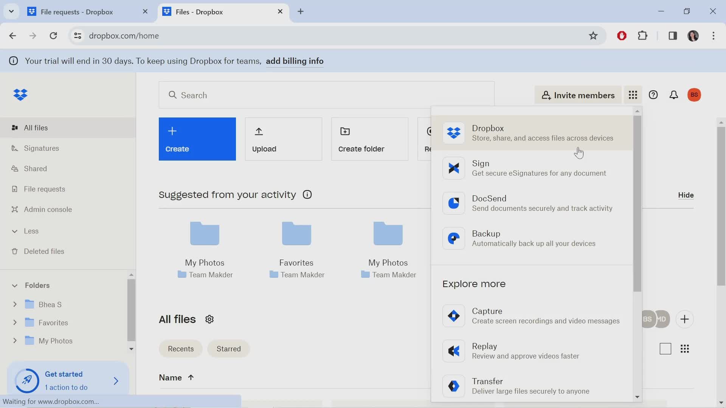Click add billing info link
Screen dimensions: 726x408
point(294,60)
